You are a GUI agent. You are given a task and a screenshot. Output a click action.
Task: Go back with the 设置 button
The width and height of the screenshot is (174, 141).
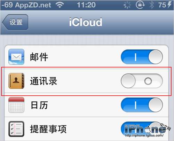15,22
